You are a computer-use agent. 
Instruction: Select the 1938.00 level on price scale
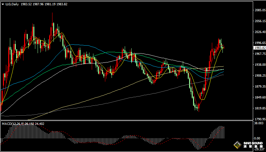pyautogui.click(x=260, y=65)
